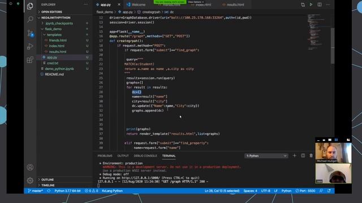Switch to the results.html editor tab
The height and width of the screenshot is (203, 362).
coord(235,5)
